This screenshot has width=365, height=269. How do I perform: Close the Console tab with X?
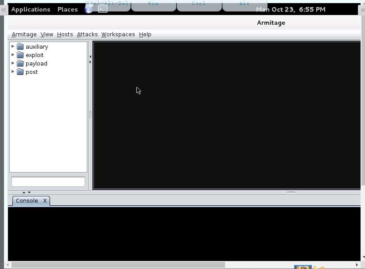tap(45, 201)
